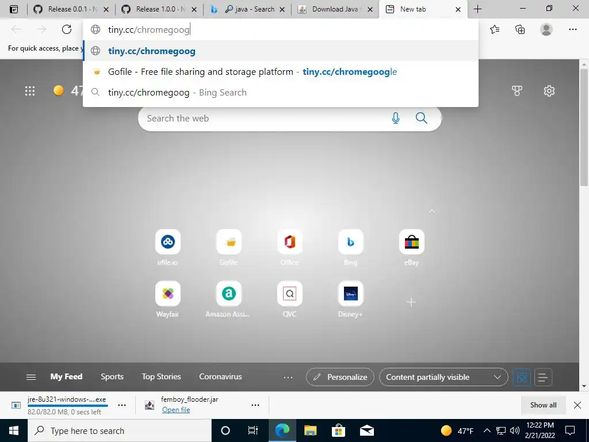Screen dimensions: 589x442
Task: Click the Personalize button
Action: click(340, 377)
